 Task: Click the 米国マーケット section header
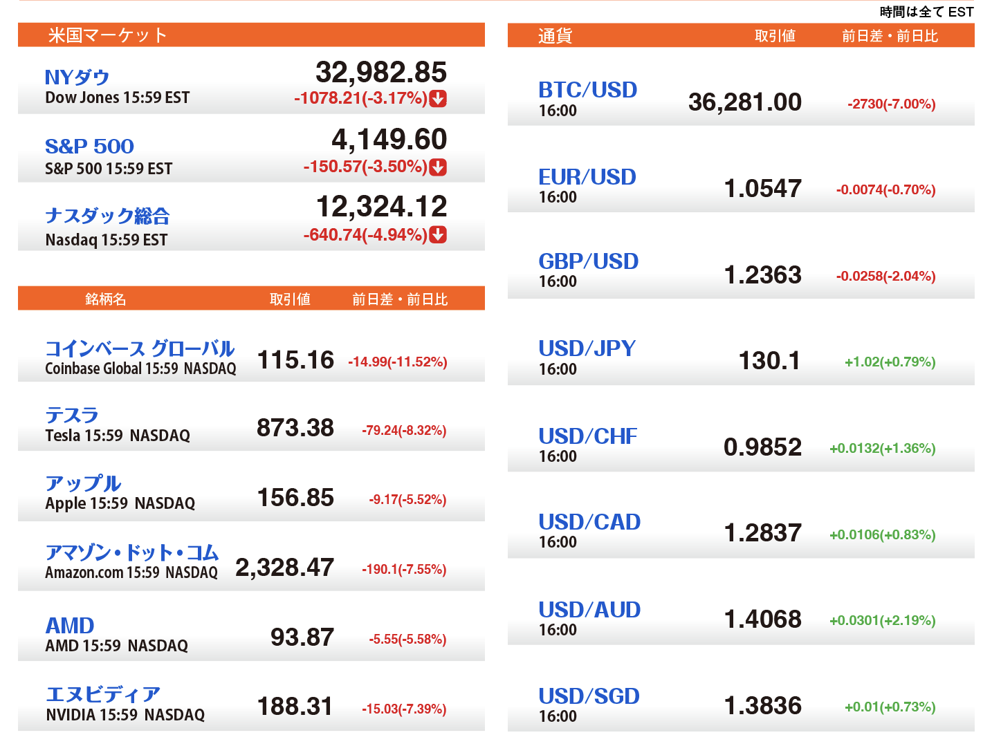pyautogui.click(x=107, y=35)
